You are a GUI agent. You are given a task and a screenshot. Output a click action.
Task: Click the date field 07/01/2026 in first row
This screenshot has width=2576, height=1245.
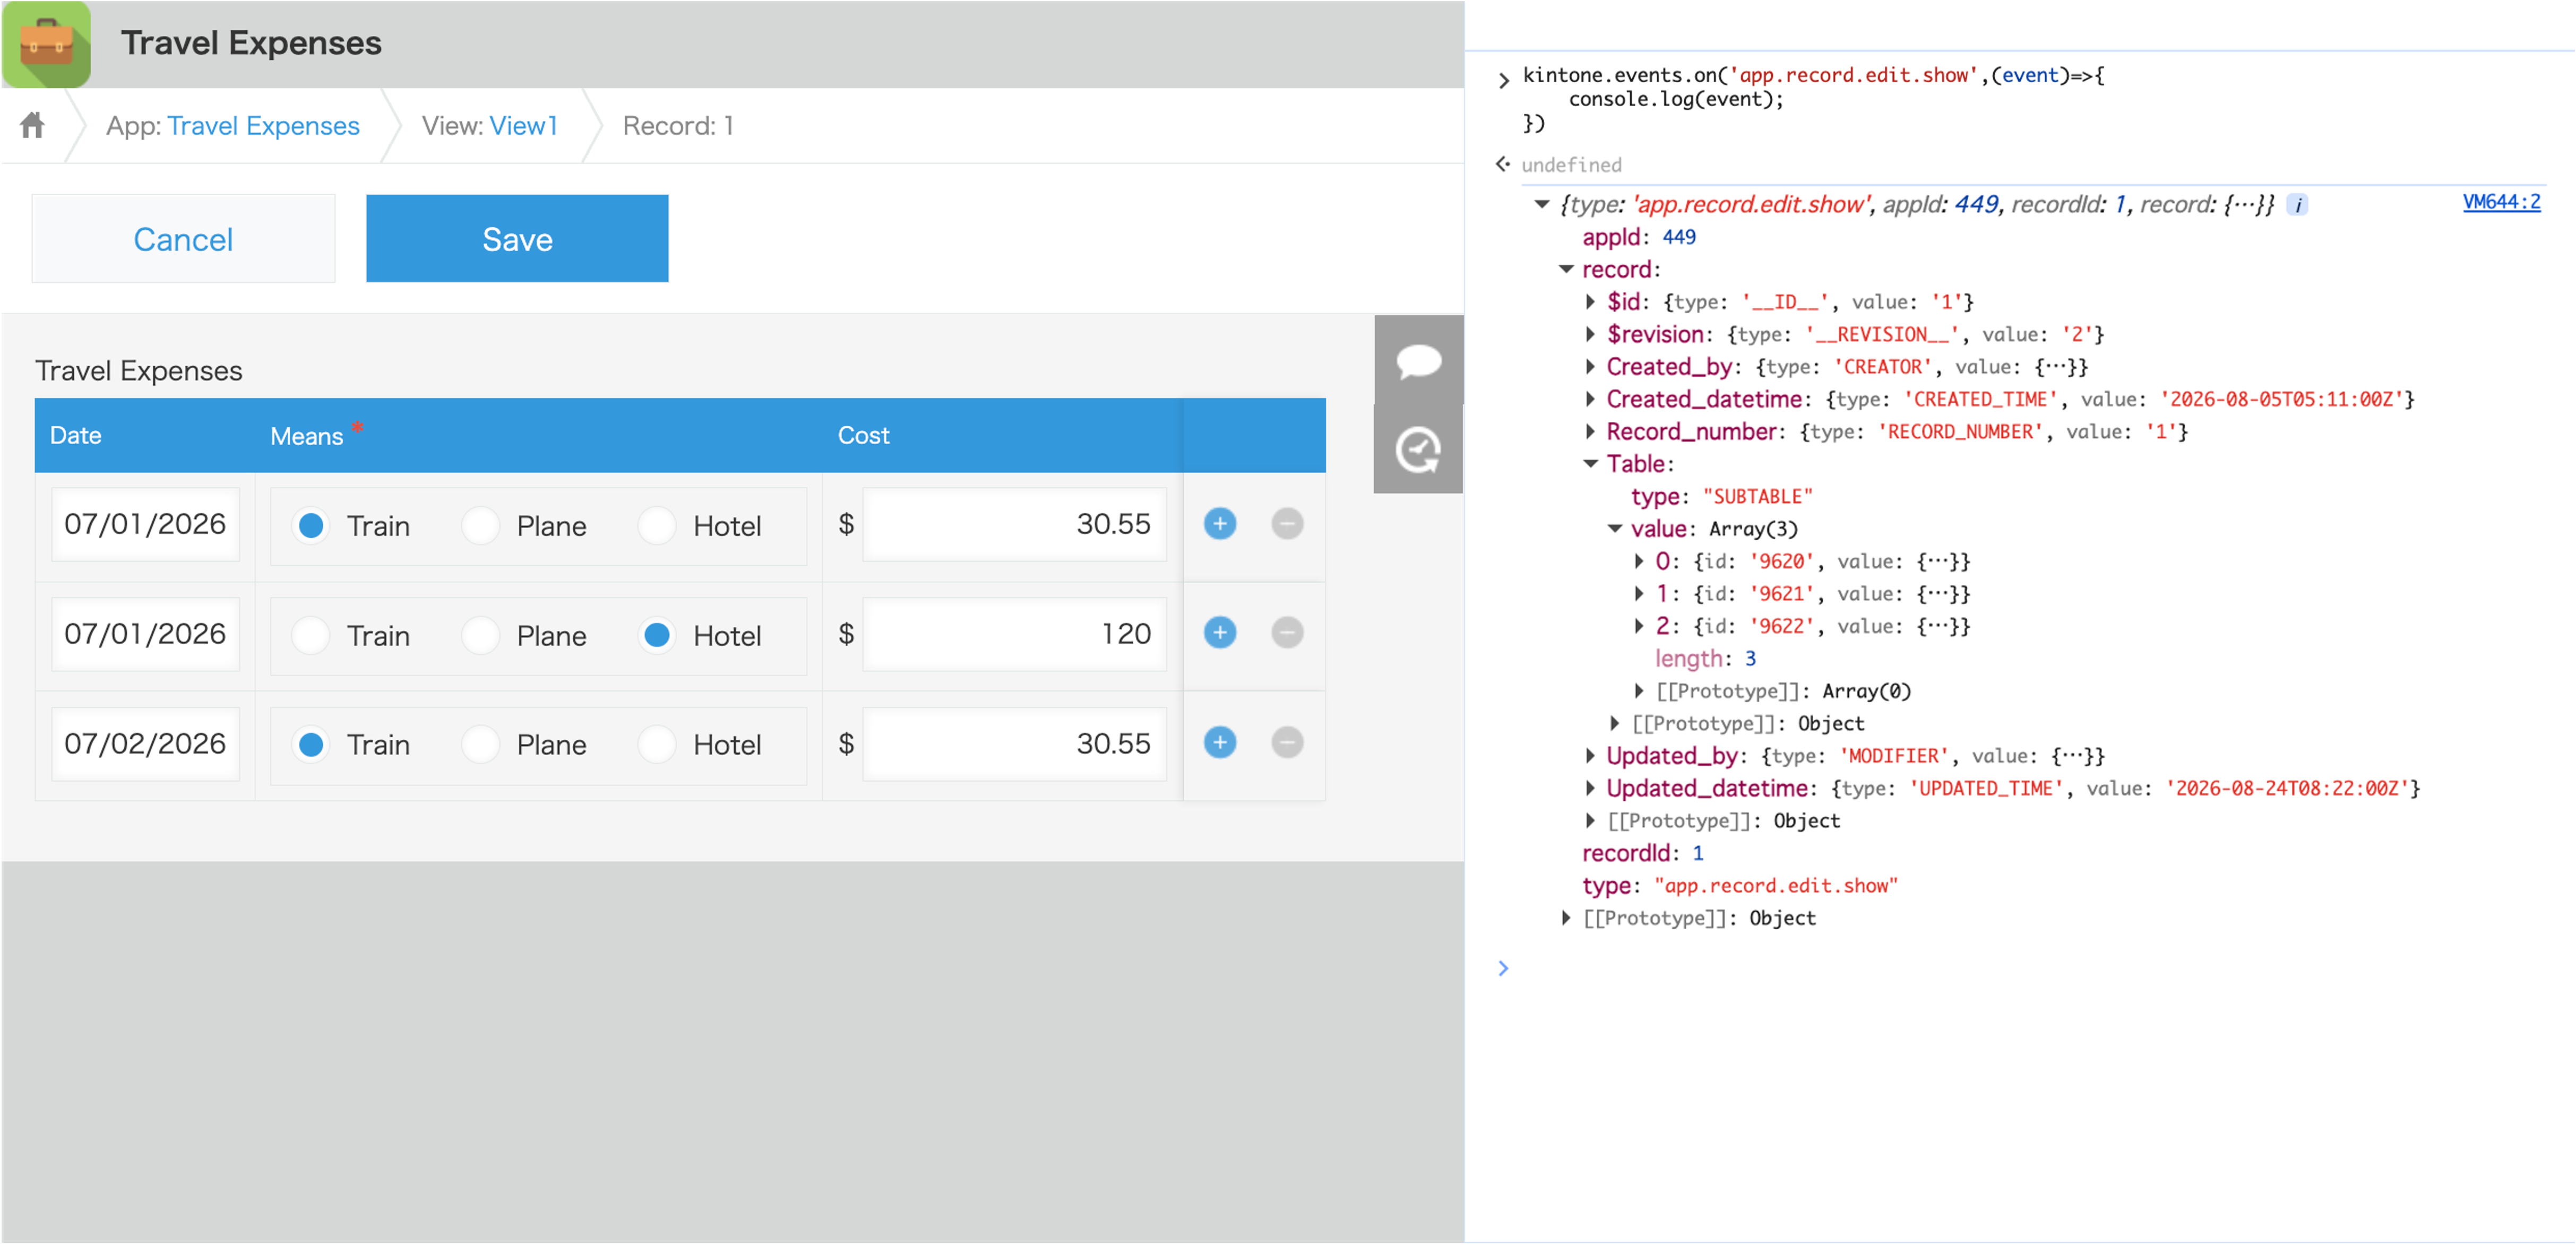pos(145,524)
